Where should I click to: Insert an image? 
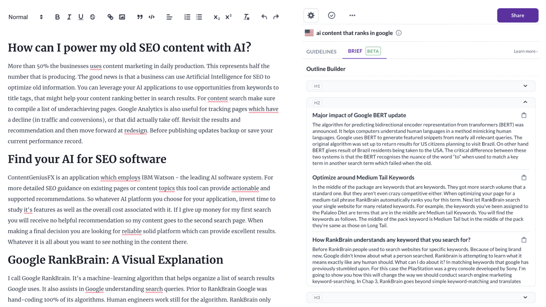(122, 17)
